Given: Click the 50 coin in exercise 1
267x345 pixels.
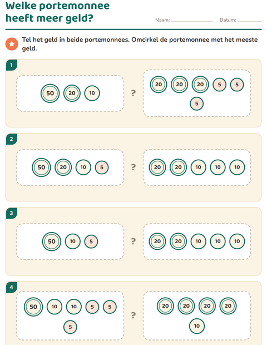Looking at the screenshot, I should tap(50, 93).
